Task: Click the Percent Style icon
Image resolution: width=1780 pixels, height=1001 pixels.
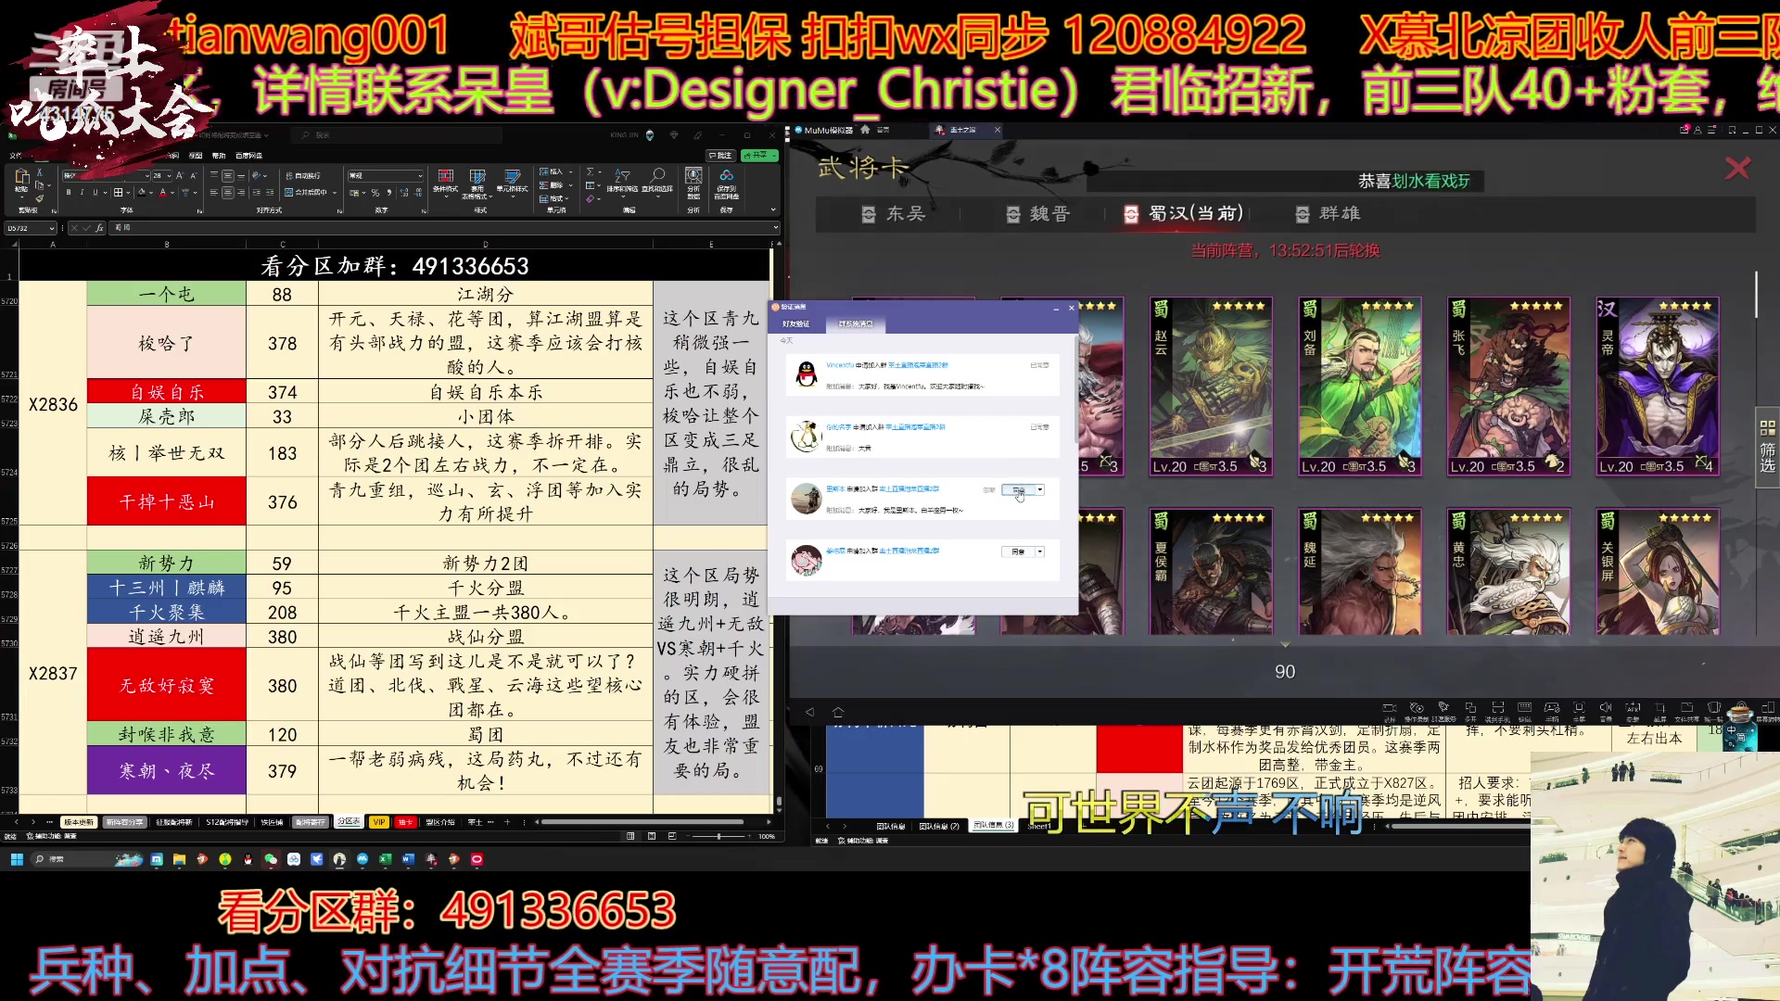Action: [375, 192]
